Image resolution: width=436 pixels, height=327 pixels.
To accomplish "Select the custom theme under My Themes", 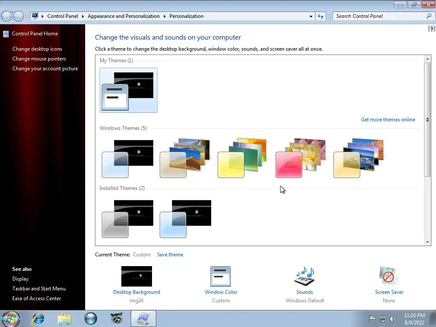I will [129, 90].
